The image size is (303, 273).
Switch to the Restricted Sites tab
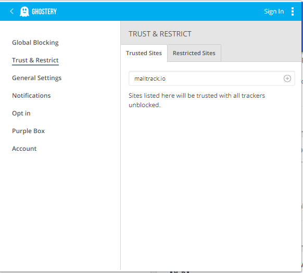(x=194, y=53)
